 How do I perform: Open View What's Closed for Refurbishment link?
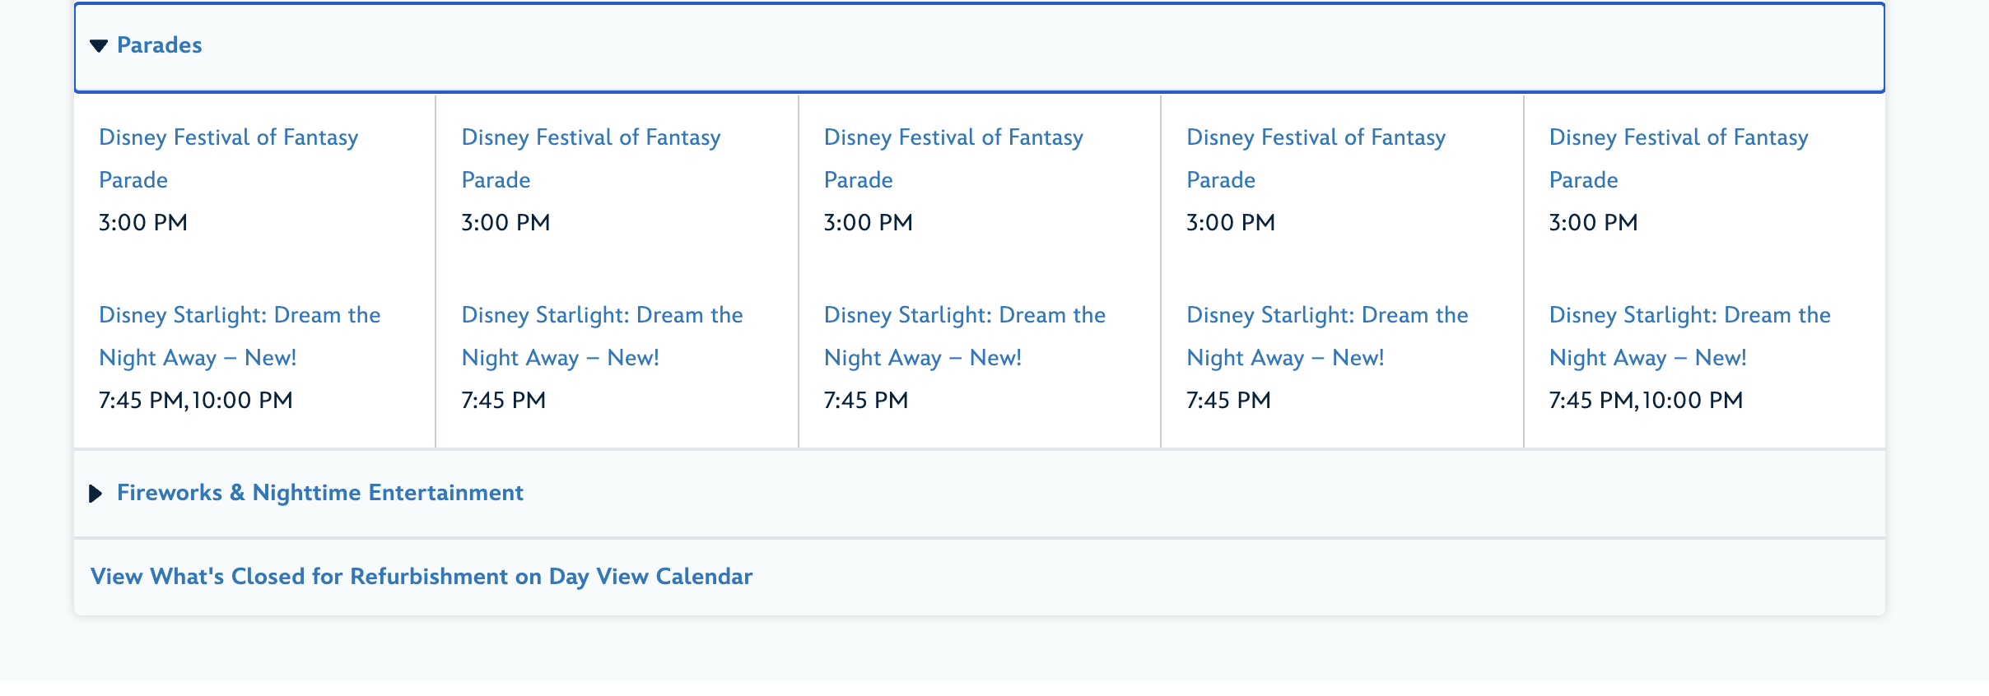[x=421, y=577]
